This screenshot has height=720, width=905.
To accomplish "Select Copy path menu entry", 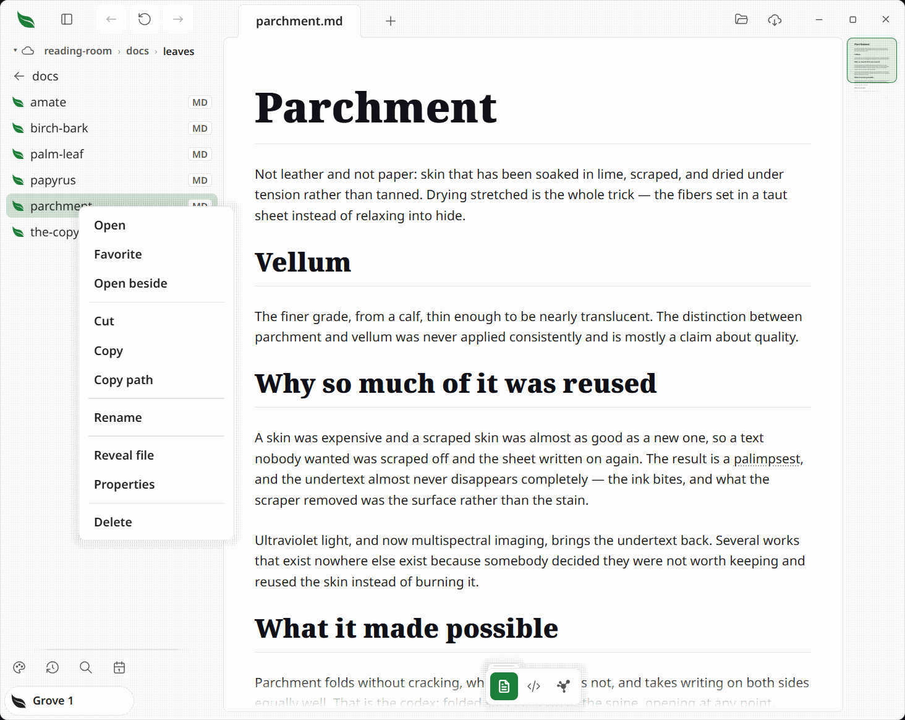I will [156, 380].
